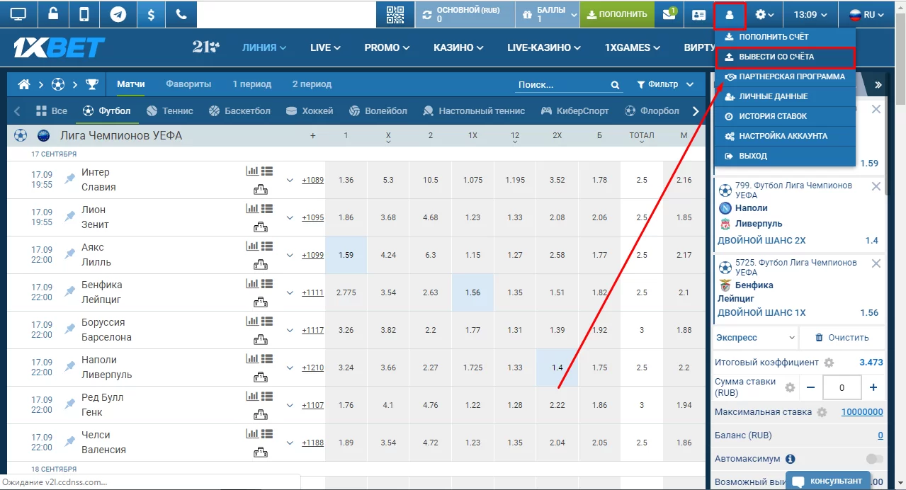Open the QR code icon

pyautogui.click(x=395, y=14)
